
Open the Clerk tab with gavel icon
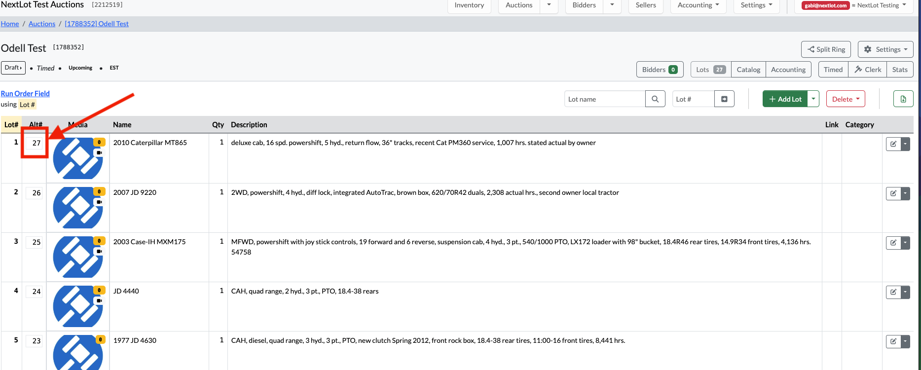click(868, 70)
